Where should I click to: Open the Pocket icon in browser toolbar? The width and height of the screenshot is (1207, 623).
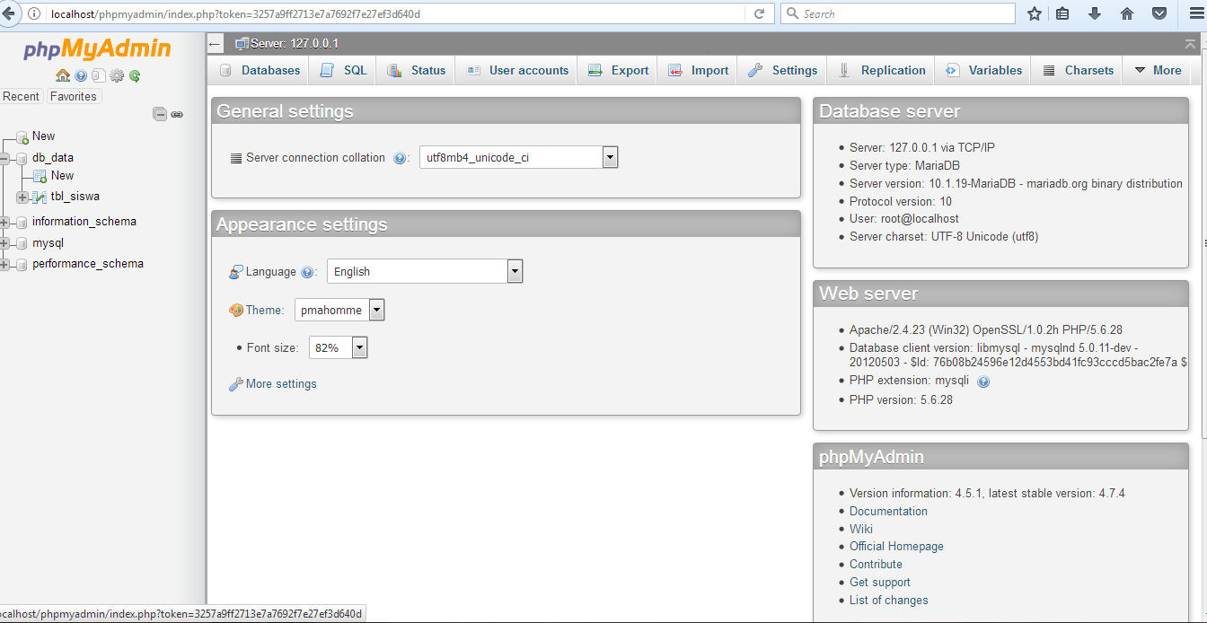pyautogui.click(x=1159, y=13)
